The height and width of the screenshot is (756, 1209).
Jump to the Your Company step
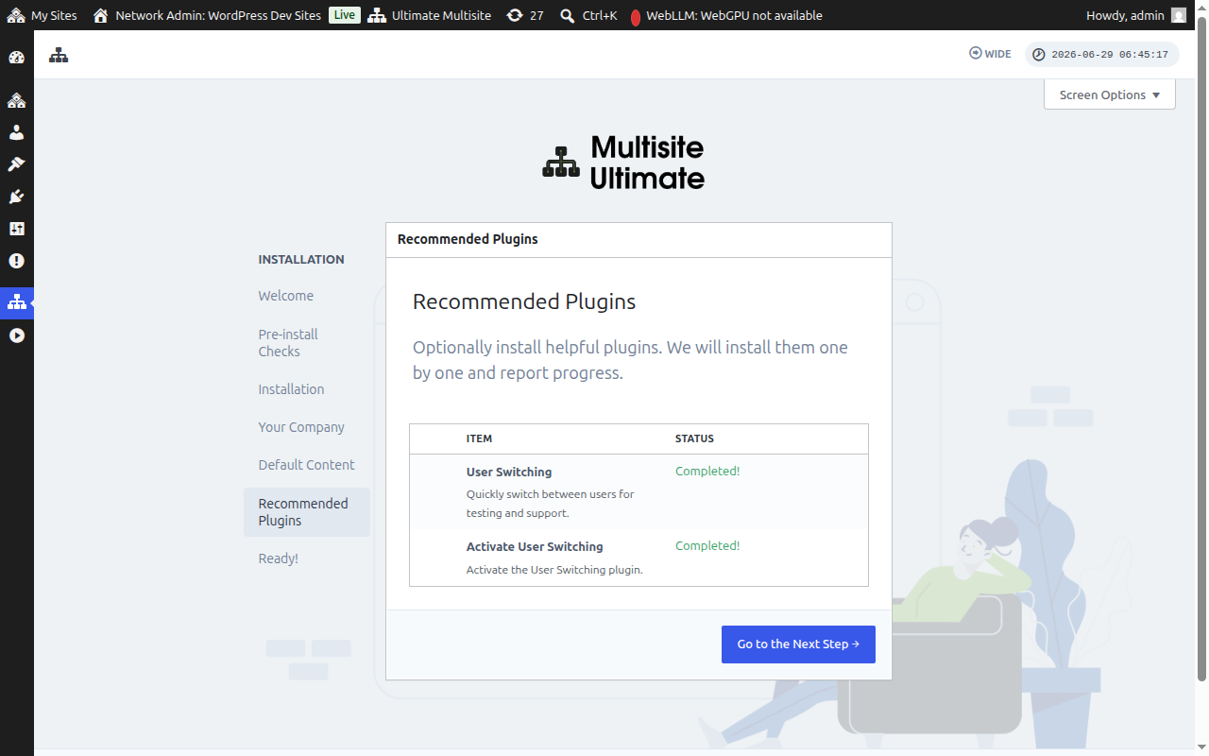pos(301,427)
